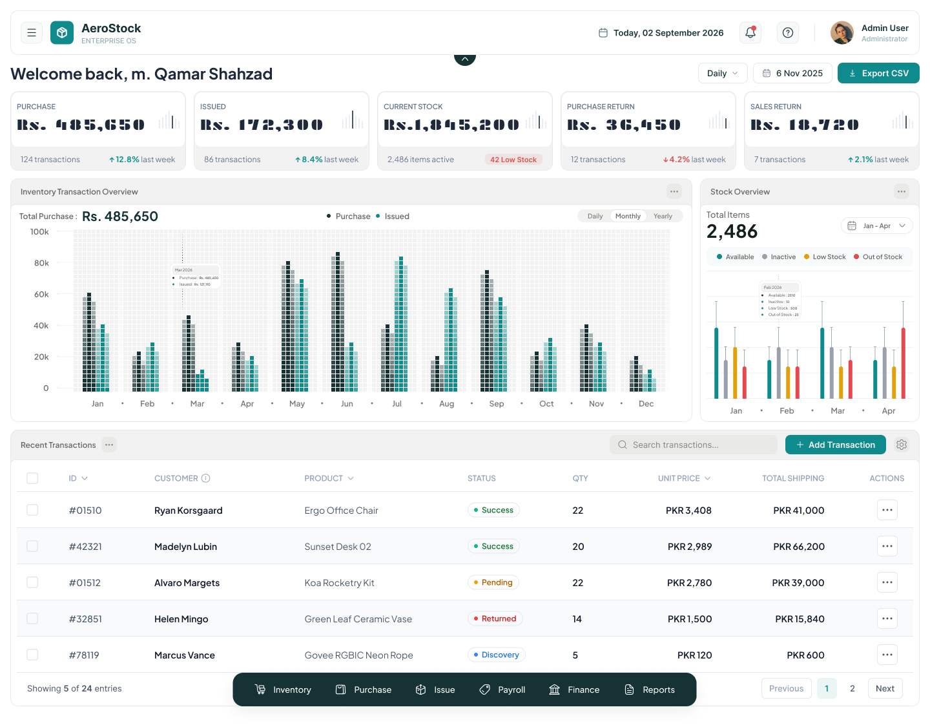Check the box for transaction #78119
This screenshot has height=727, width=930.
pyautogui.click(x=32, y=655)
